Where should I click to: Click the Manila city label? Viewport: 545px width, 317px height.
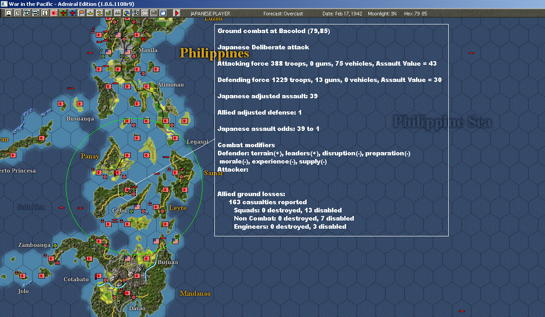click(148, 50)
